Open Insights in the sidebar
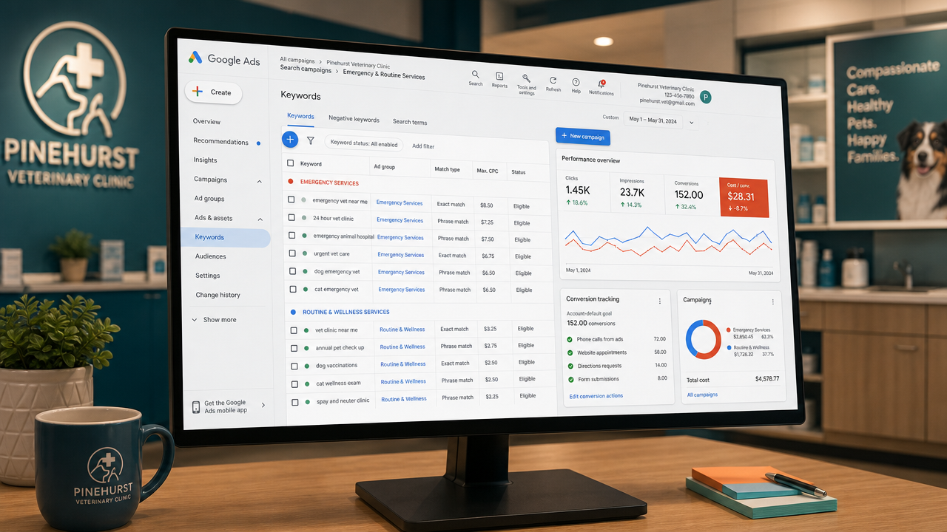 pyautogui.click(x=205, y=160)
